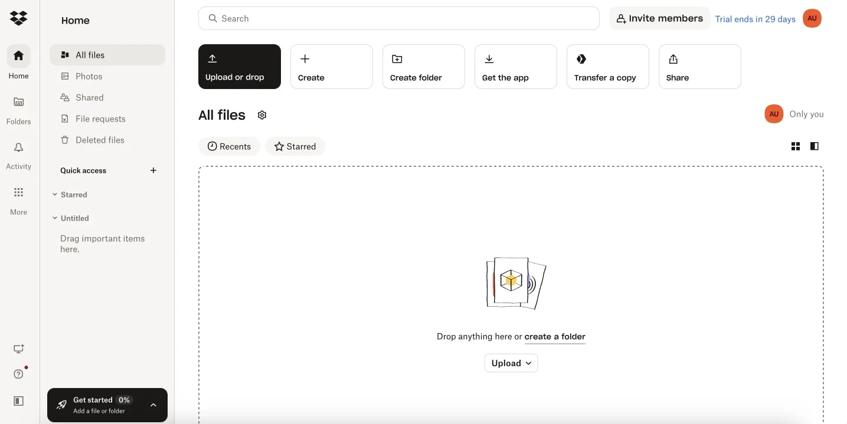Image resolution: width=847 pixels, height=424 pixels.
Task: Click the Dropbox logo
Action: pos(18,18)
